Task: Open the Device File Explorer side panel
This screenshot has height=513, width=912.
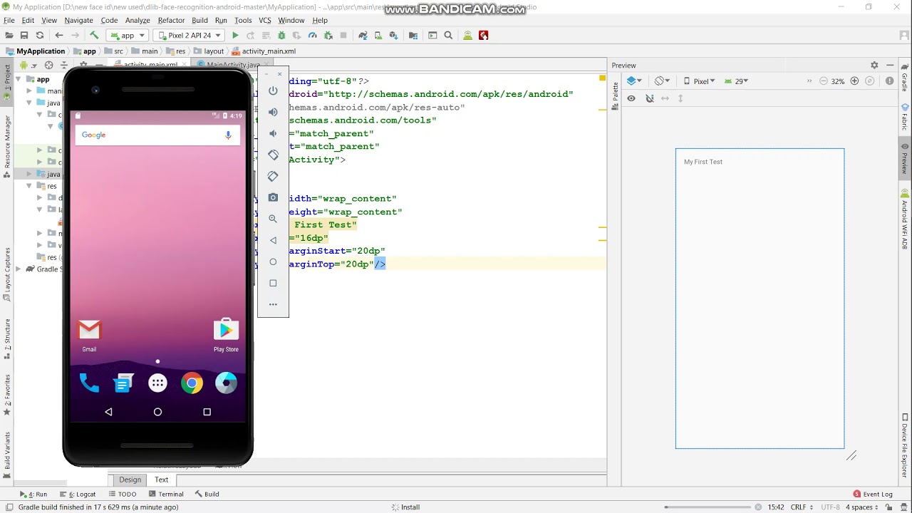Action: point(905,445)
